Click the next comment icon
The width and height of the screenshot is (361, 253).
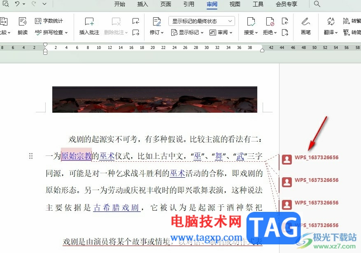[x=136, y=32]
